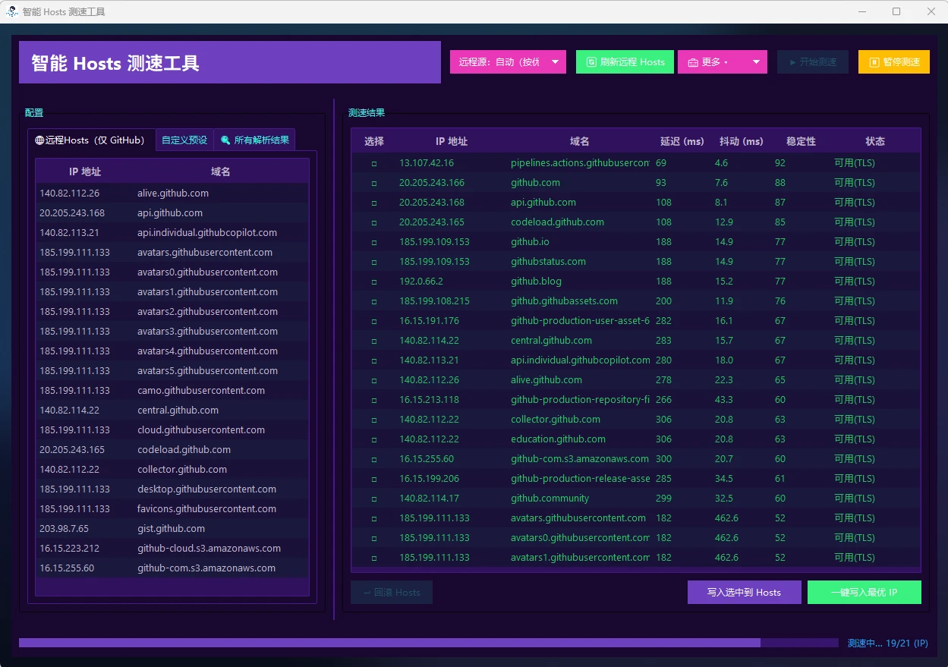Click 一键写入最优 IP button
The image size is (948, 667).
click(x=865, y=593)
